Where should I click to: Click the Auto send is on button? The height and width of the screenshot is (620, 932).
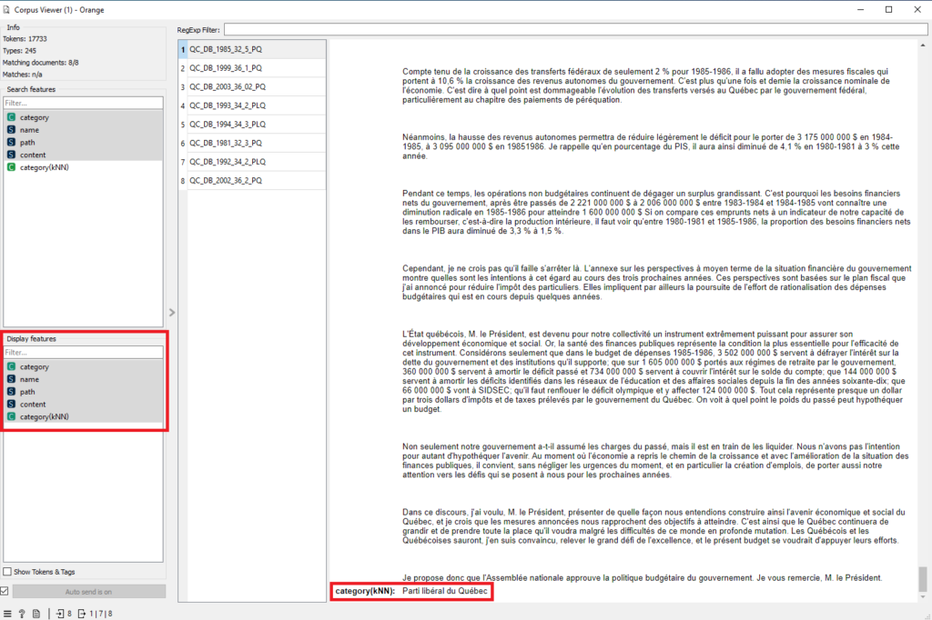click(88, 591)
